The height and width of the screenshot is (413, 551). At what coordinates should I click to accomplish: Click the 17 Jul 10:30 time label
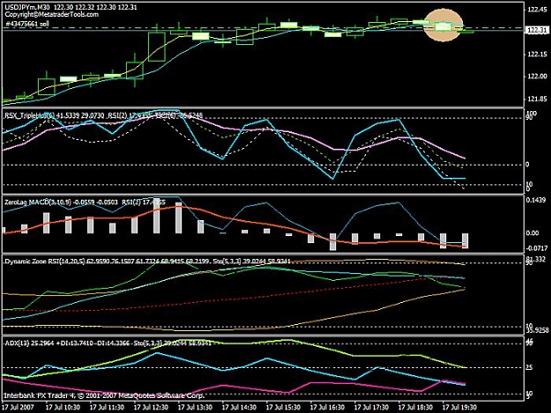[63, 408]
